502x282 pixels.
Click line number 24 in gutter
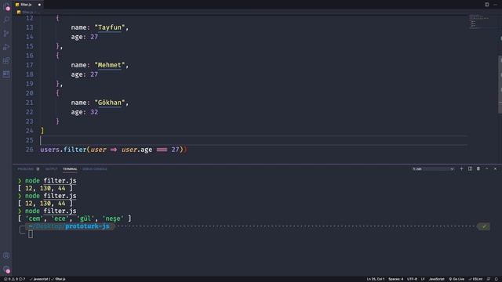click(x=30, y=131)
